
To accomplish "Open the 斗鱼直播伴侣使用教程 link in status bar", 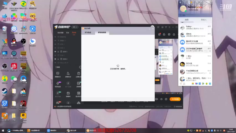I will point(64,106).
